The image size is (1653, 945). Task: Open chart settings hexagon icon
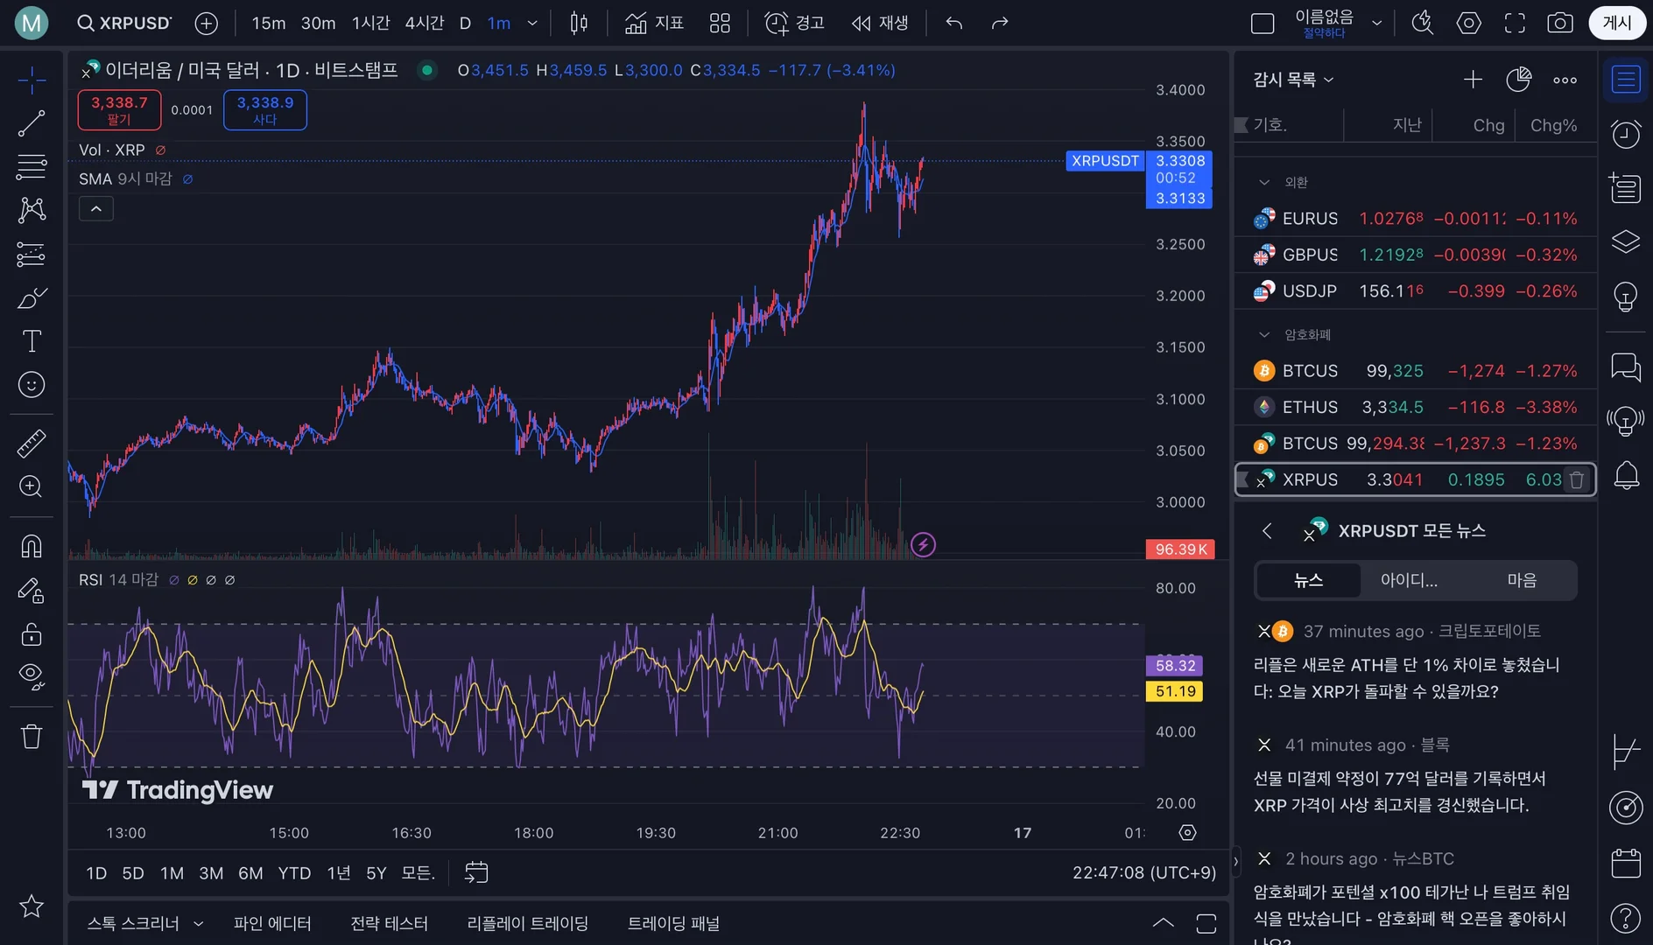1469,24
